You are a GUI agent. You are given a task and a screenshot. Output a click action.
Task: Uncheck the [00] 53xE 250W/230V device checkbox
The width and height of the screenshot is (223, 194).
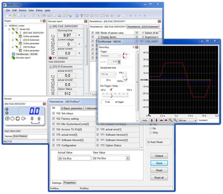[x=50, y=26]
